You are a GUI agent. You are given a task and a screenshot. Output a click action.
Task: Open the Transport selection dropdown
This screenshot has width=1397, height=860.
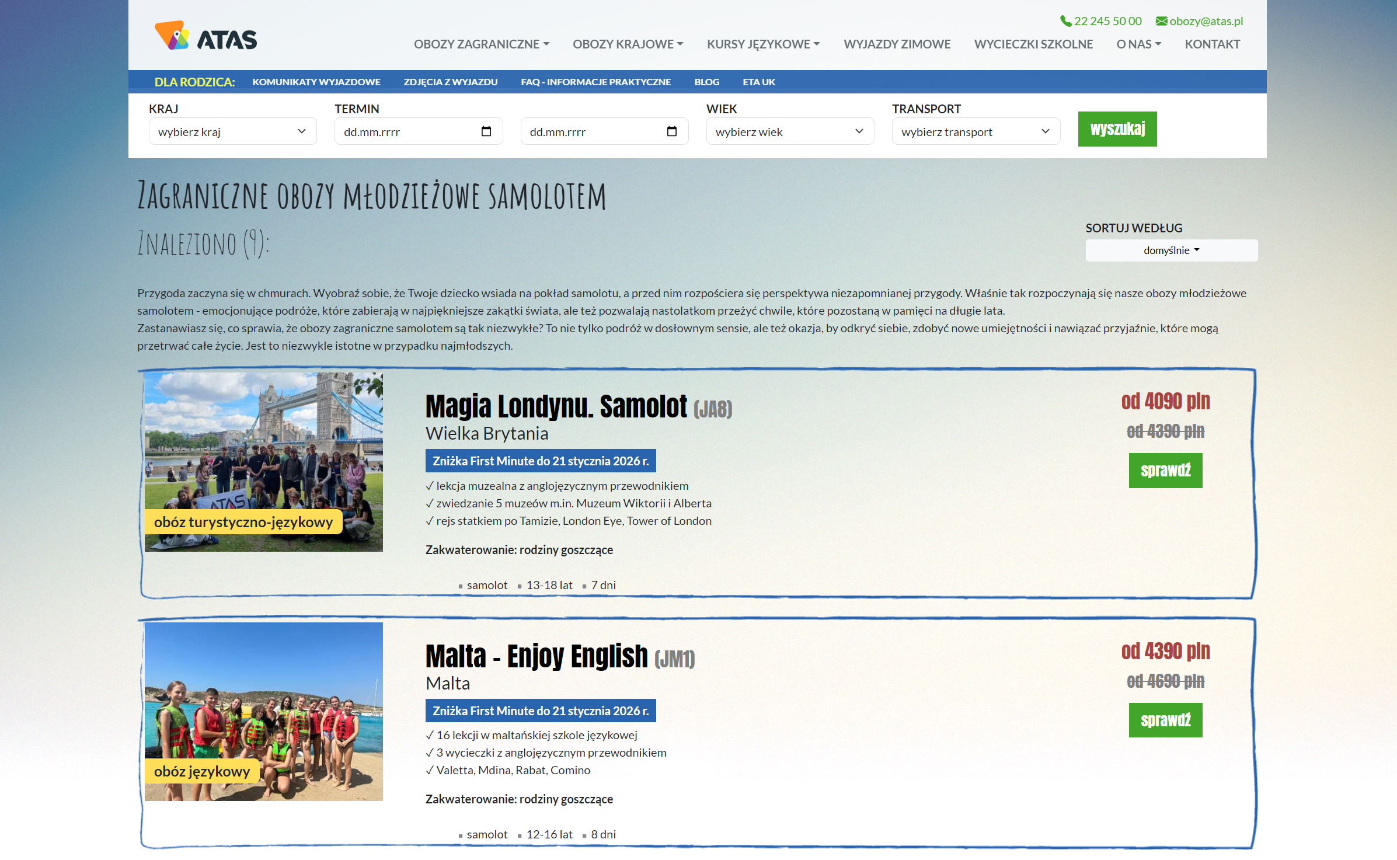click(975, 131)
